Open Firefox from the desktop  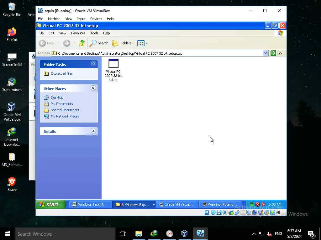(12, 34)
